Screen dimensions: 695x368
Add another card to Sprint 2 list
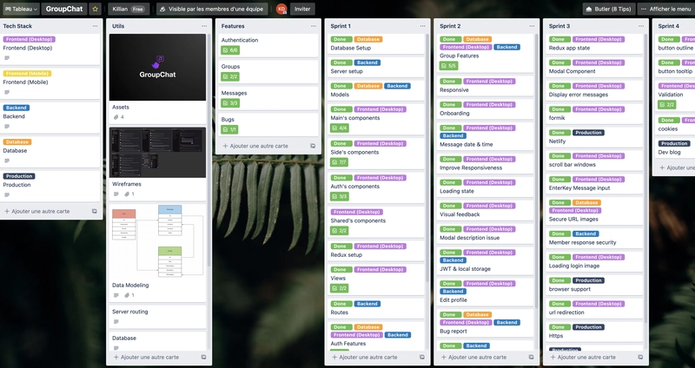tap(473, 357)
